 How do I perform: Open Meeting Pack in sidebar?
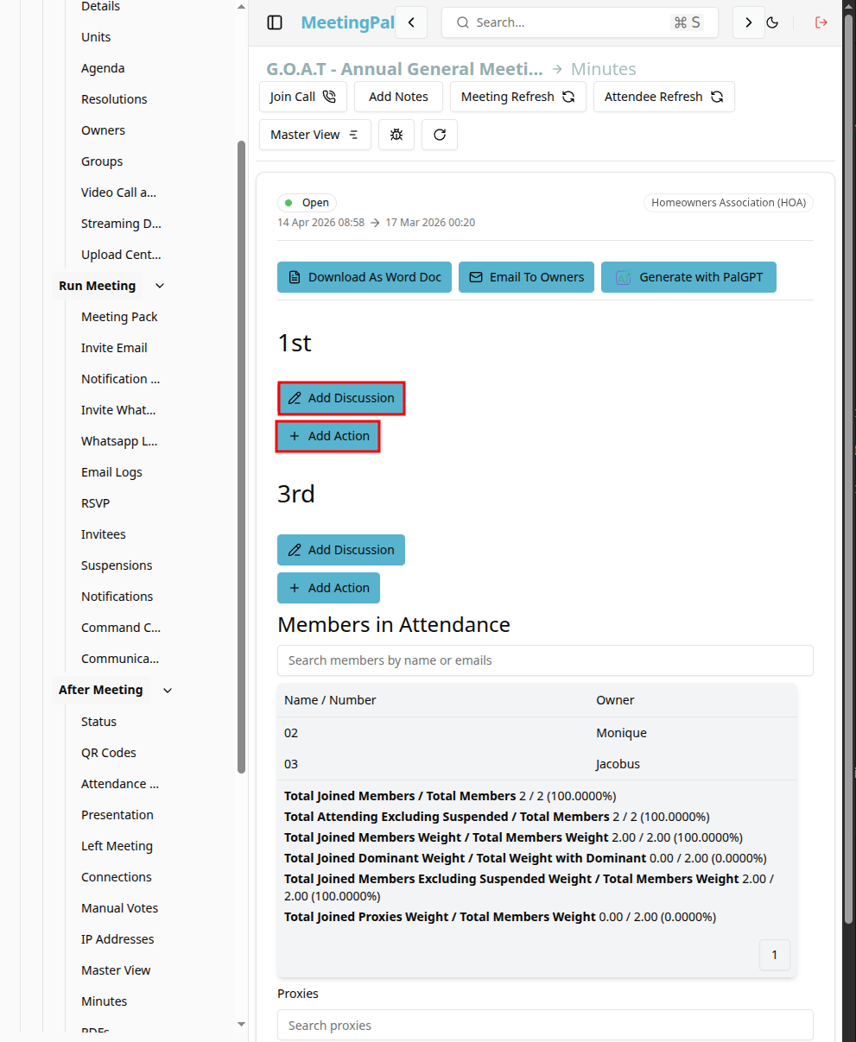[x=119, y=317]
